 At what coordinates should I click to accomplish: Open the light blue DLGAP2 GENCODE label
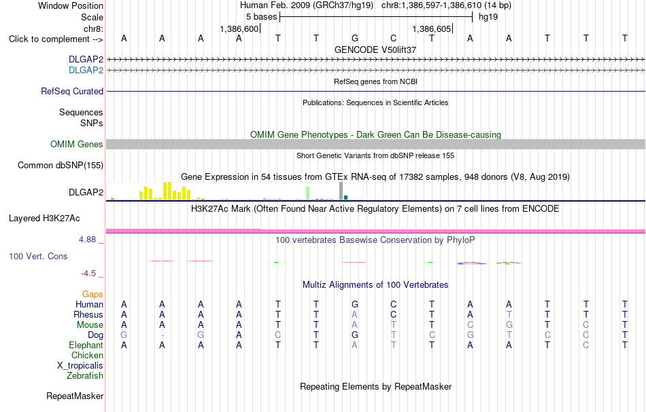[x=86, y=71]
